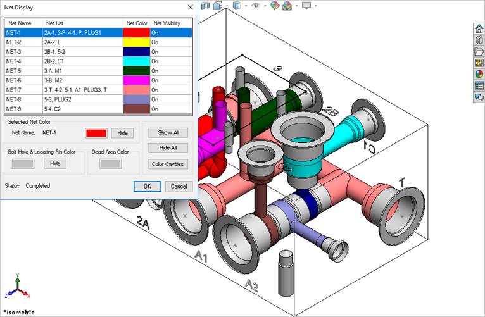Click the Display Style cube icon
485x317 pixels.
click(237, 6)
